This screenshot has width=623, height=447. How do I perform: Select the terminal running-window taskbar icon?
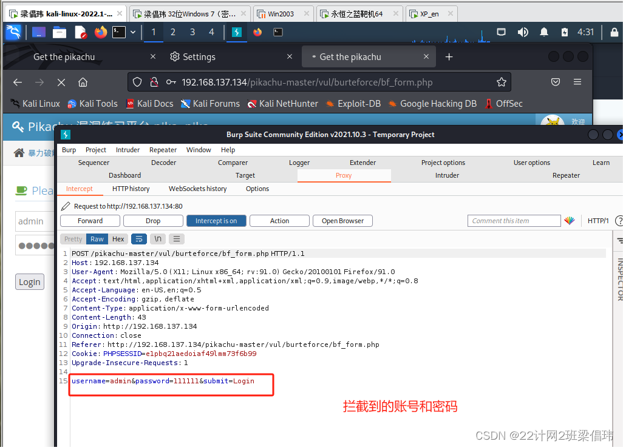pyautogui.click(x=278, y=32)
